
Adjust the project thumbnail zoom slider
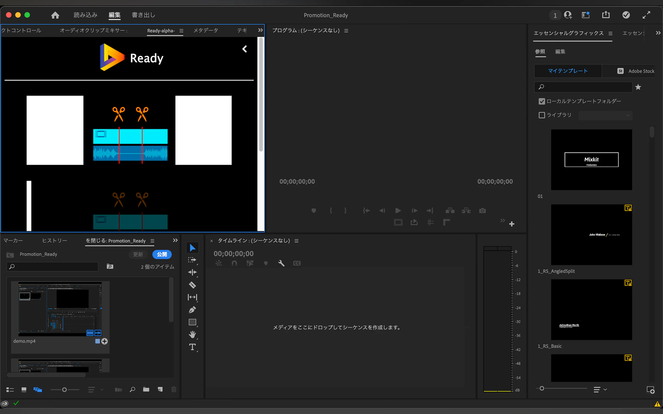tap(64, 389)
